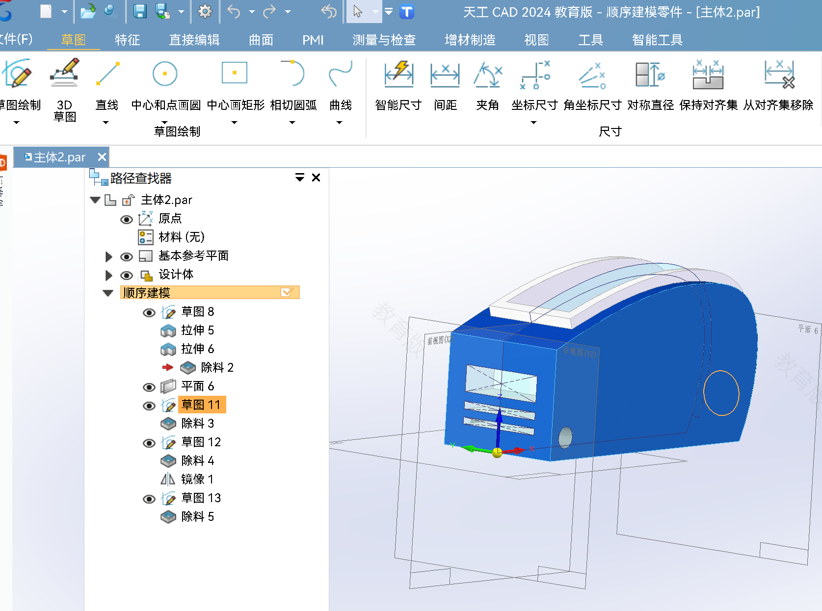Viewport: 822px width, 611px height.
Task: Open the 直线 tool dropdown arrow
Action: tap(106, 123)
